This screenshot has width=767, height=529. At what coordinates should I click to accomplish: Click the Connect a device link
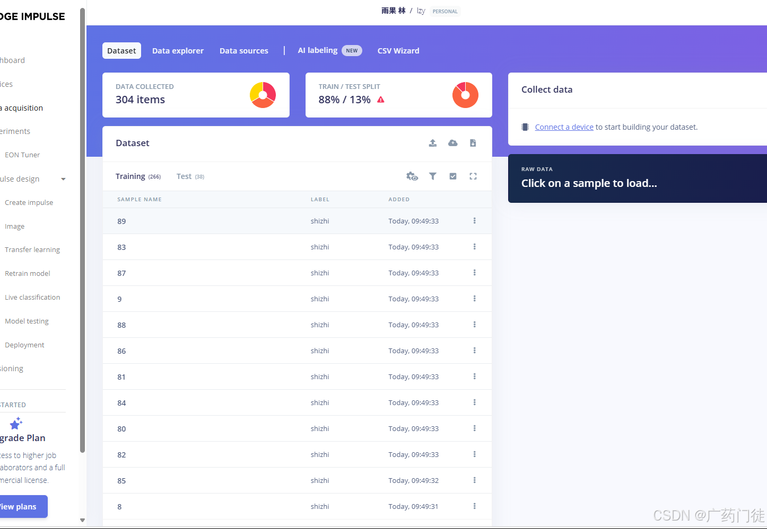[x=564, y=127]
